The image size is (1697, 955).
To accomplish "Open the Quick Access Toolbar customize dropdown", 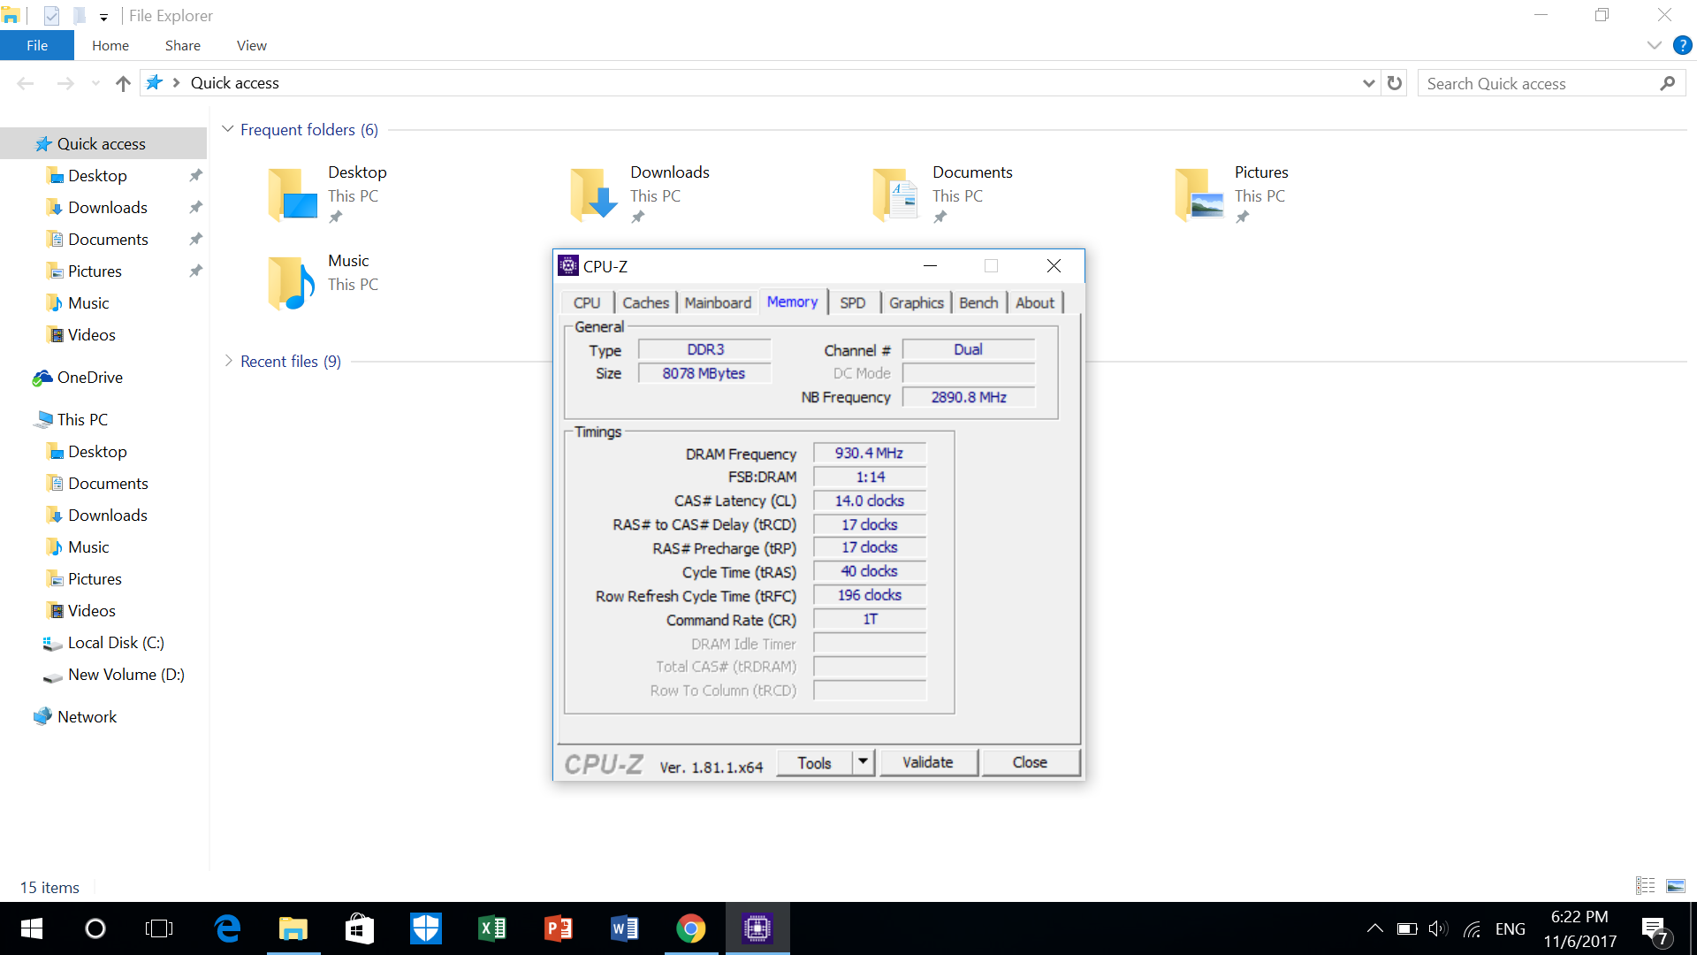I will tap(103, 17).
